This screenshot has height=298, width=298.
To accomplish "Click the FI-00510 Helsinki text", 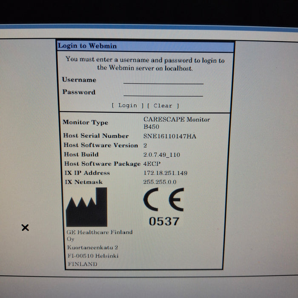I will point(93,255).
